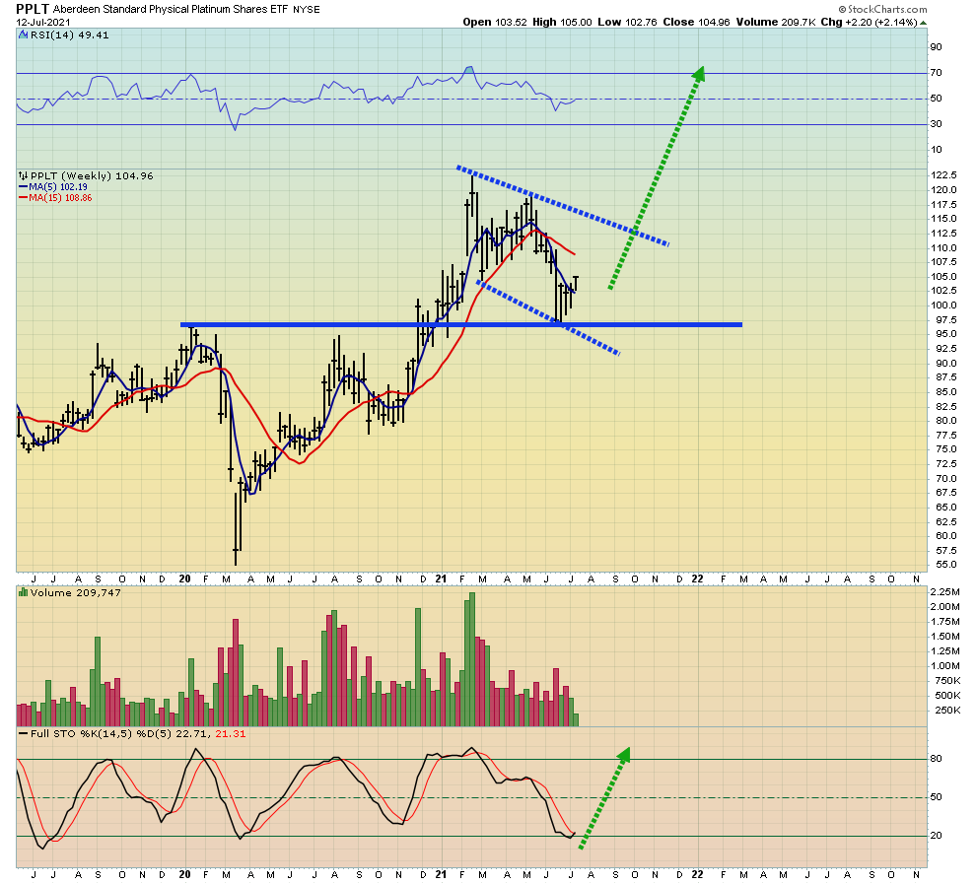The image size is (976, 884).
Task: Click the MA(15) 108.86 legend text
Action: click(60, 198)
